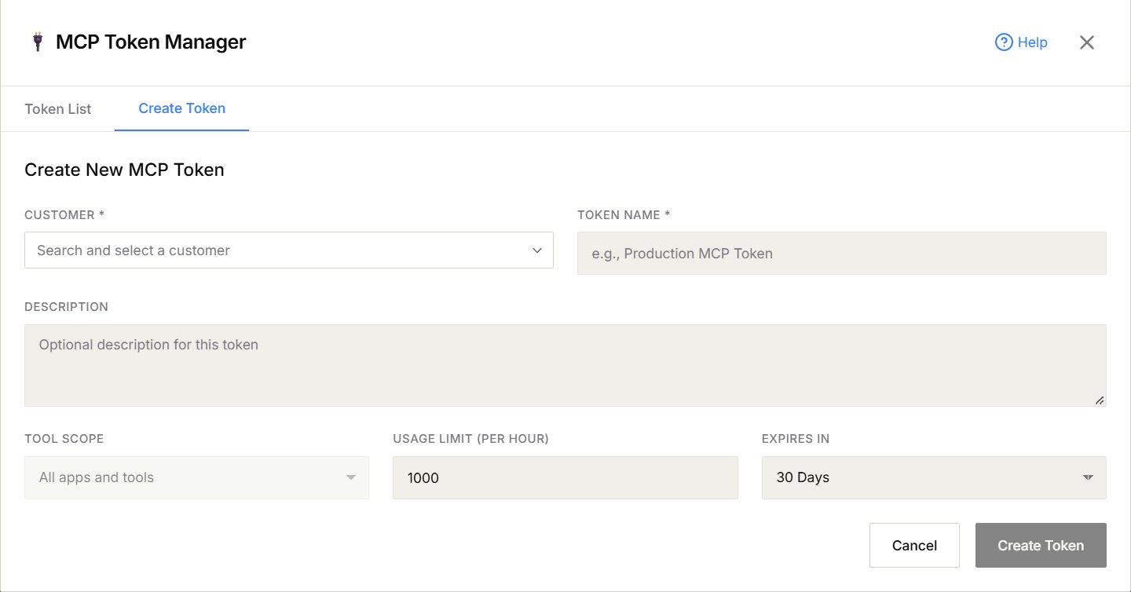Focus the Token Name input field
This screenshot has width=1131, height=592.
coord(842,254)
